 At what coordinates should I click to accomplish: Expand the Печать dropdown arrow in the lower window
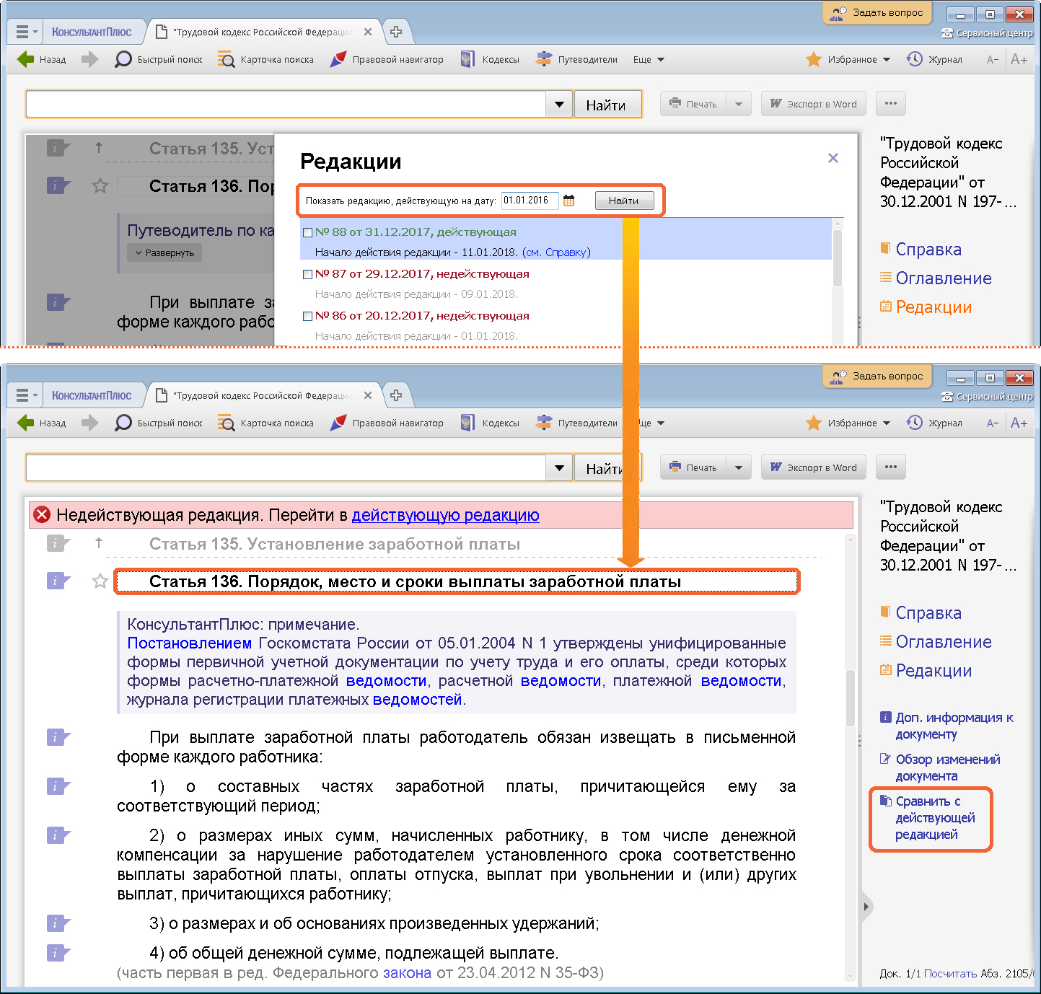[x=739, y=467]
